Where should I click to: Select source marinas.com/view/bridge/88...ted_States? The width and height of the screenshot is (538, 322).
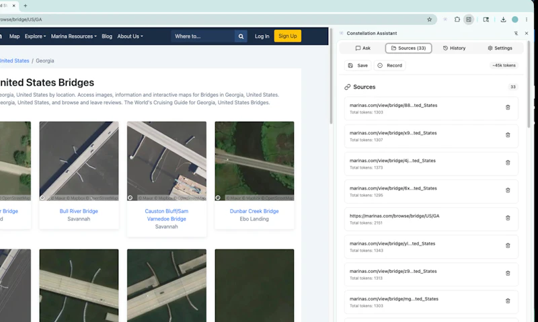[x=431, y=108]
